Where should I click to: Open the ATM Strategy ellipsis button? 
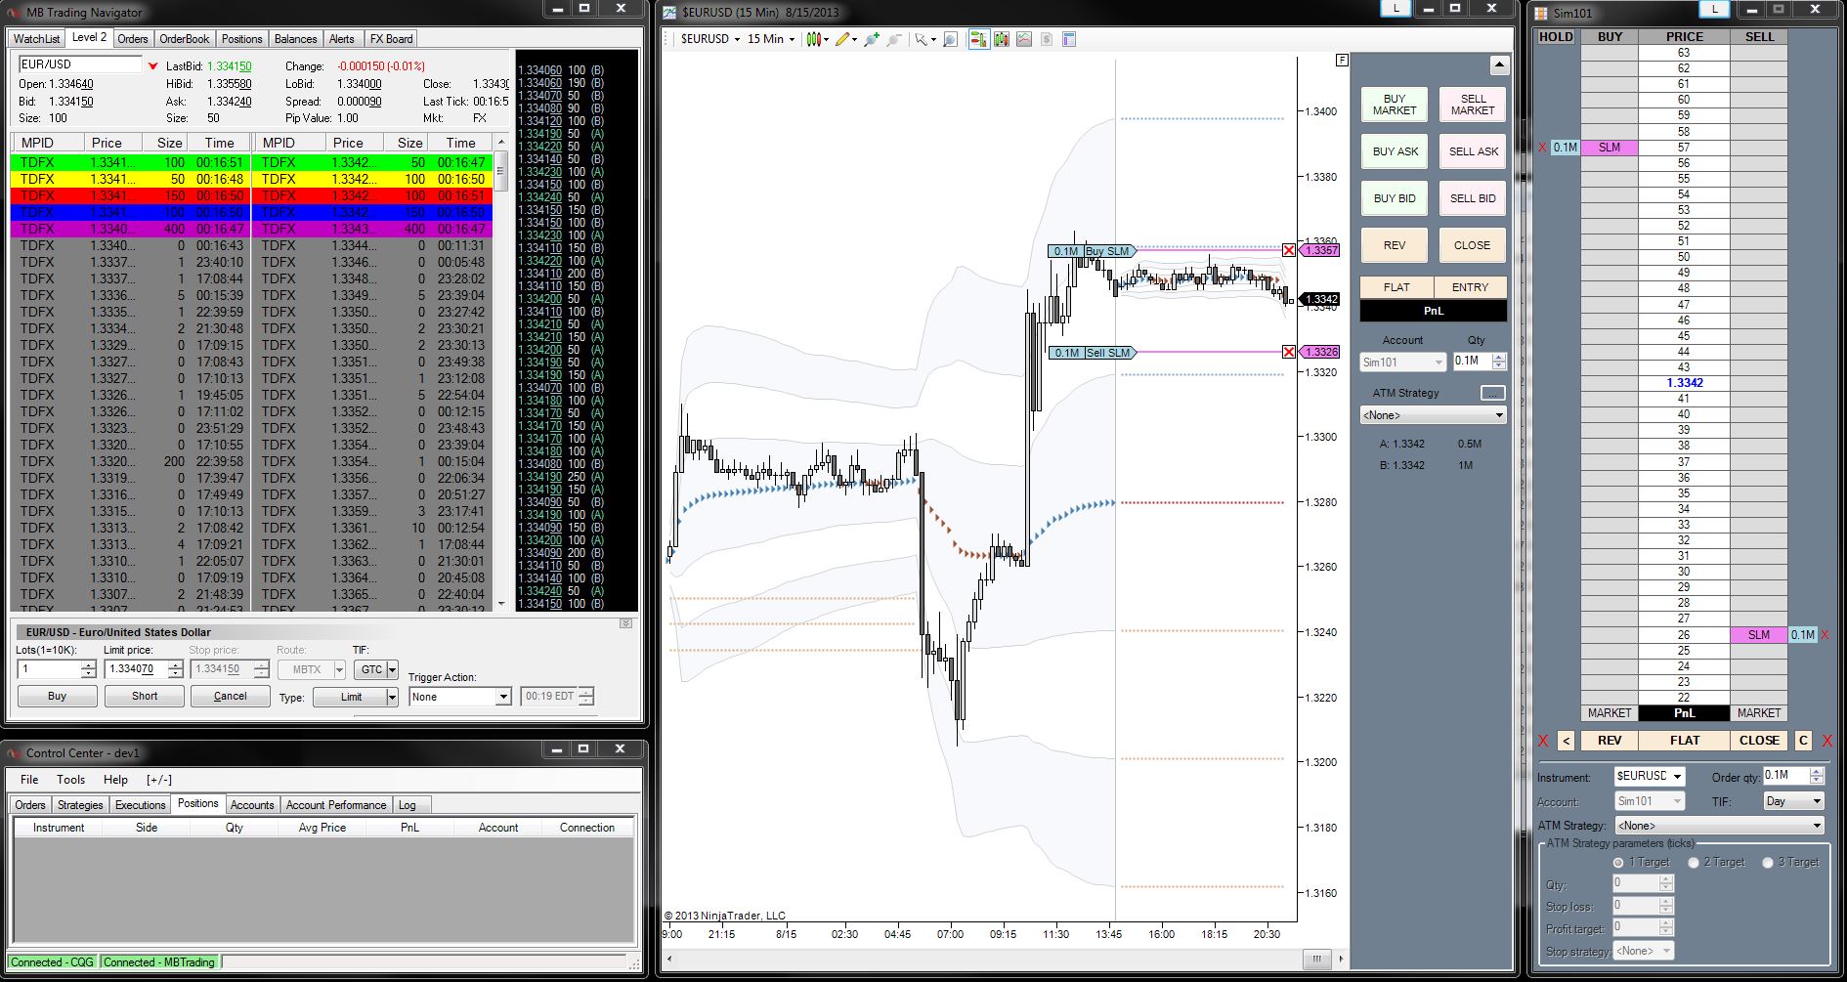coord(1492,393)
